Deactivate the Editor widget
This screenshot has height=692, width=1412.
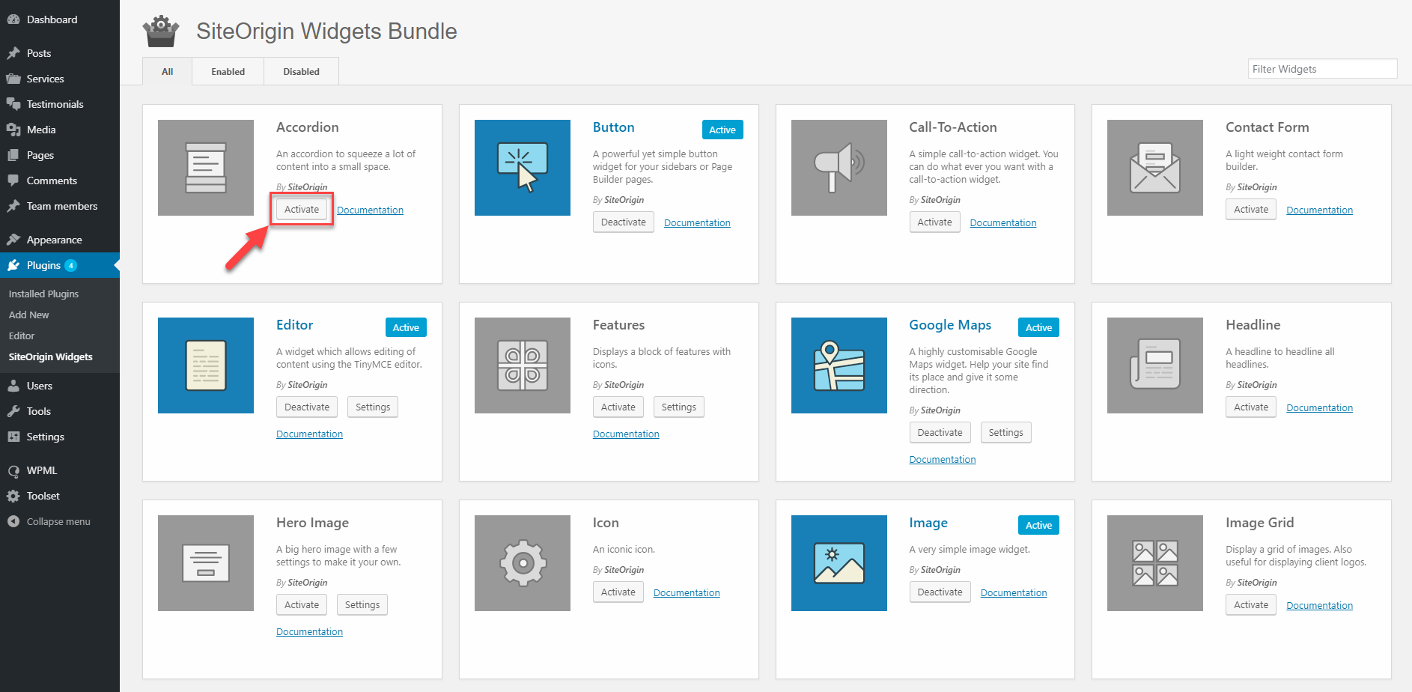[x=307, y=407]
